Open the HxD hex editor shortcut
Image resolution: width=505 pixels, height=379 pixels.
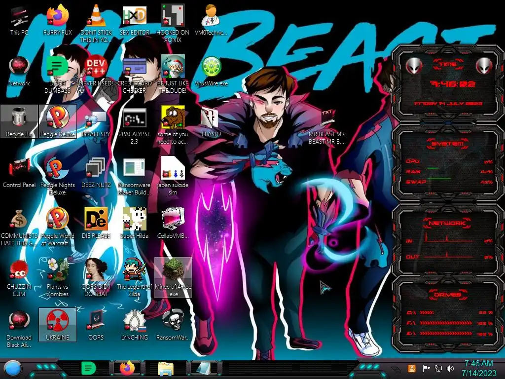click(134, 21)
